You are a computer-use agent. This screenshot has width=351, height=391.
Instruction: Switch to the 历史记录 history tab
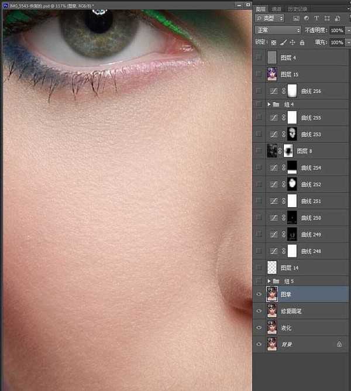coord(298,9)
